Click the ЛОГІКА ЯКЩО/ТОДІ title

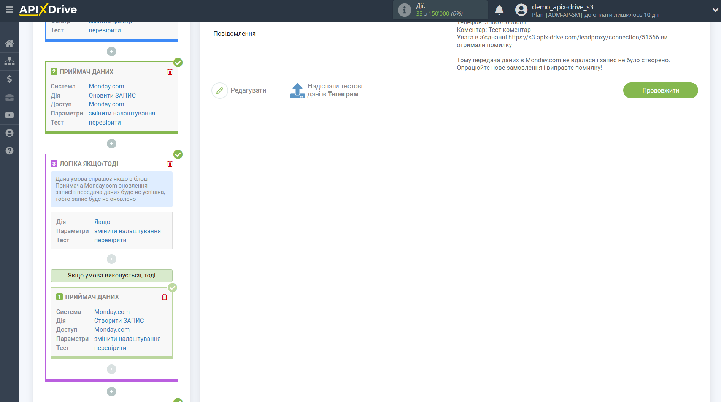click(89, 164)
